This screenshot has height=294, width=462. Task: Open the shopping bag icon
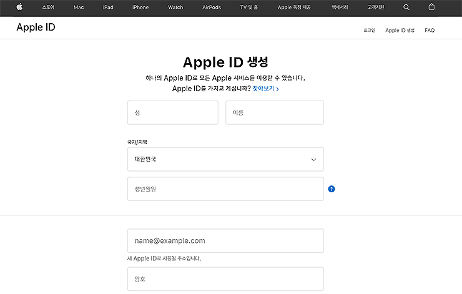coord(431,7)
